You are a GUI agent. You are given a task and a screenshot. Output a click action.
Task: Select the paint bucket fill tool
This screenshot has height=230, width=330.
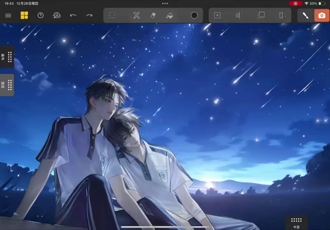coord(170,15)
